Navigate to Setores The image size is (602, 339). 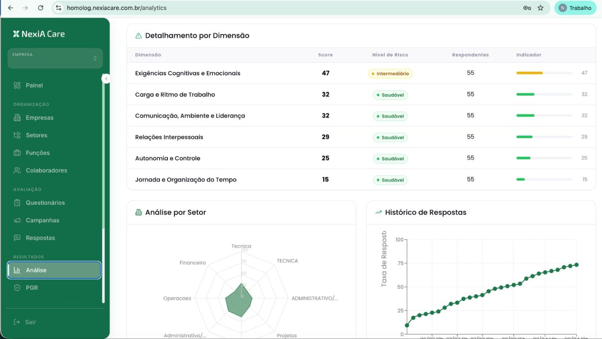54,135
